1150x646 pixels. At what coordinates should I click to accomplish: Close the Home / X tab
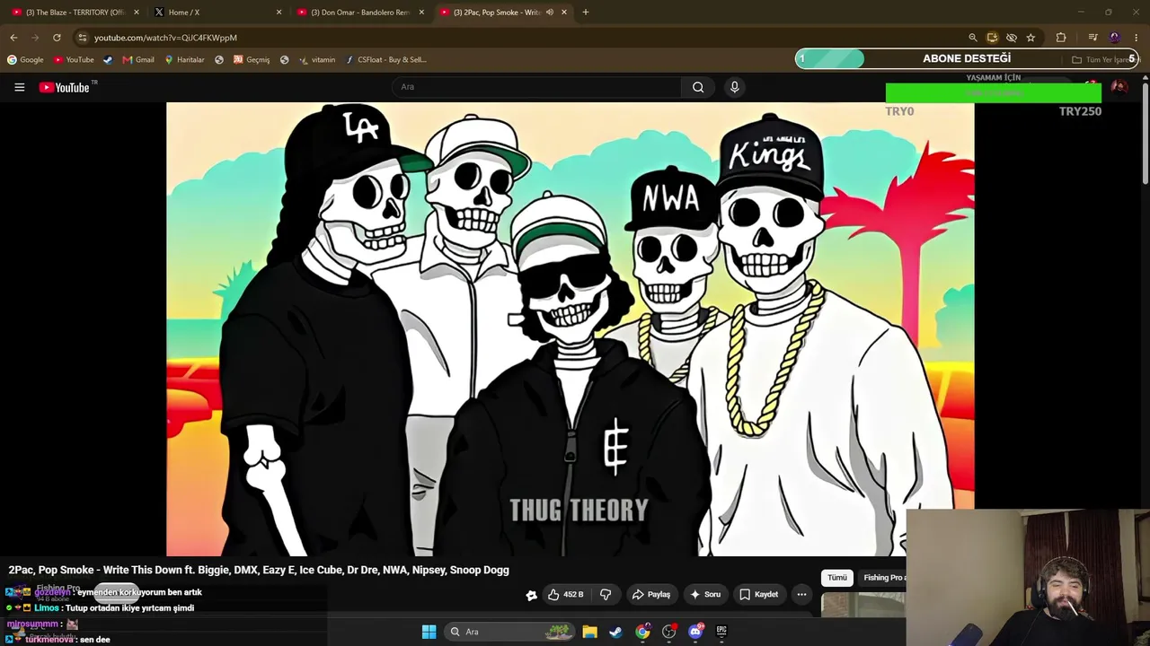pyautogui.click(x=279, y=13)
